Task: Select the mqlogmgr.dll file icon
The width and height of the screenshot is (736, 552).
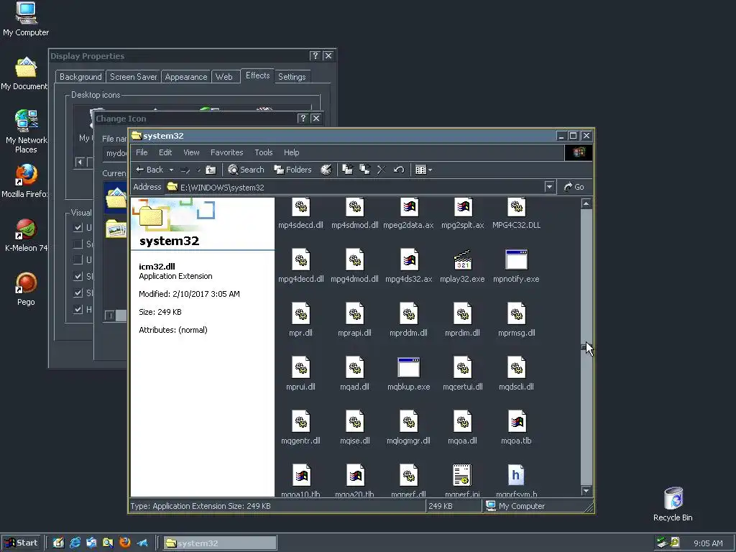Action: click(x=409, y=421)
